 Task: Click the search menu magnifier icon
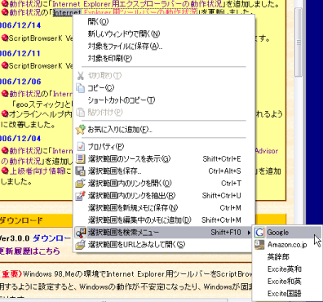pyautogui.click(x=81, y=233)
